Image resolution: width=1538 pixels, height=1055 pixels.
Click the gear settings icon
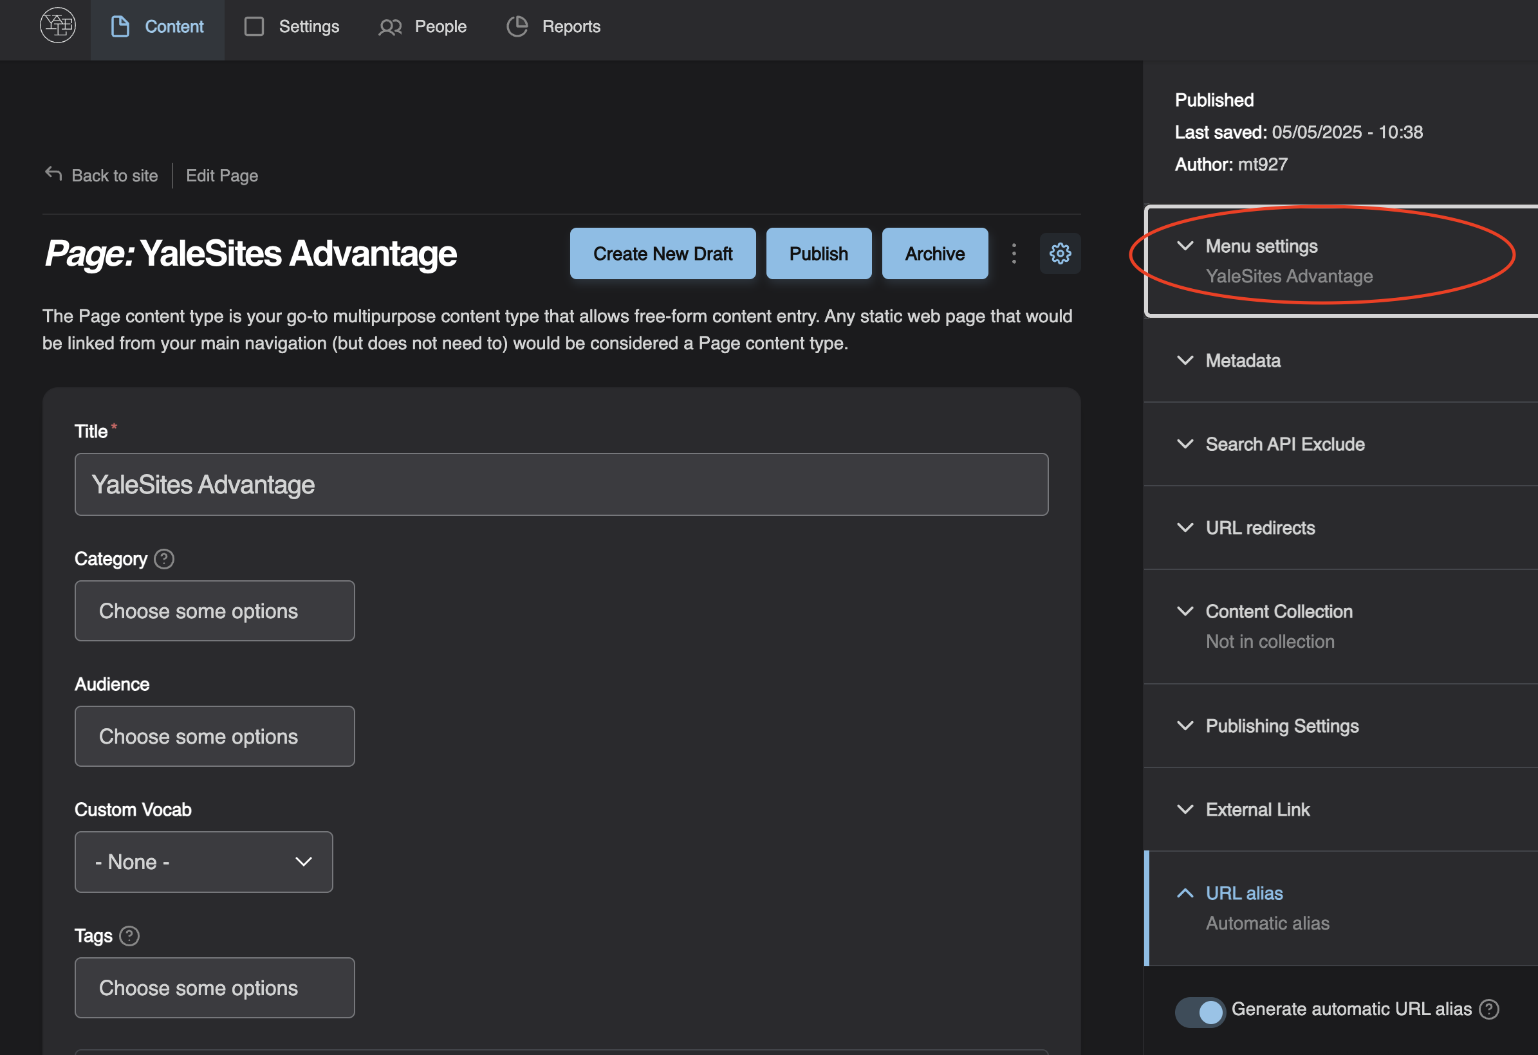1059,253
